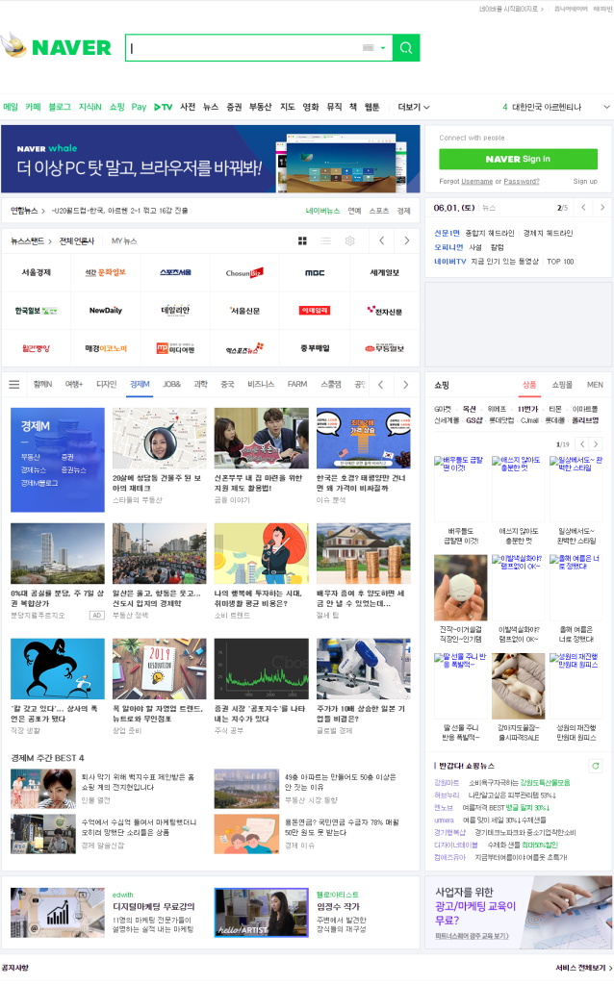Open the 카페 service link
The height and width of the screenshot is (985, 614).
point(33,107)
